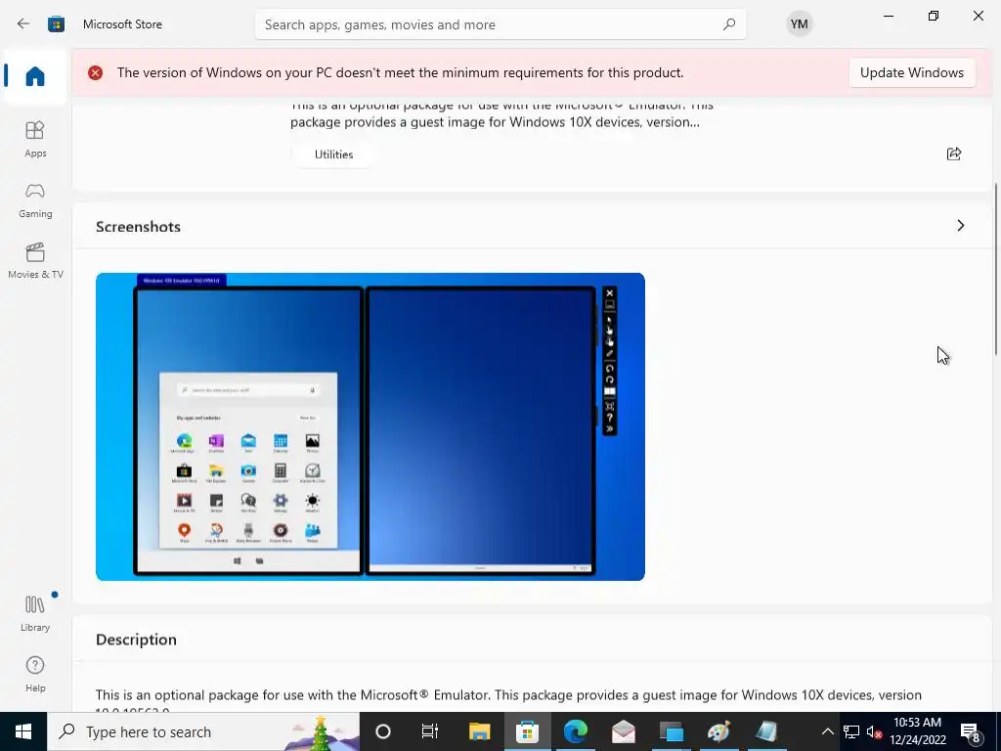Click the muted volume tray icon
Viewport: 1001px width, 751px height.
tap(875, 731)
